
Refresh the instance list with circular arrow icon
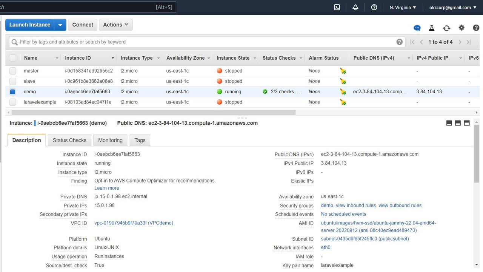[x=446, y=28]
